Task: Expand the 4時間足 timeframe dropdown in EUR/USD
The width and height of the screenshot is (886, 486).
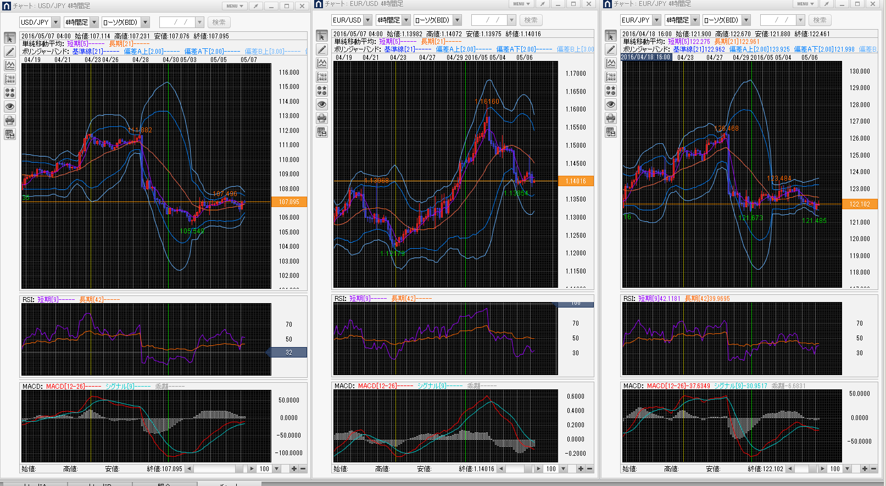Action: 406,20
